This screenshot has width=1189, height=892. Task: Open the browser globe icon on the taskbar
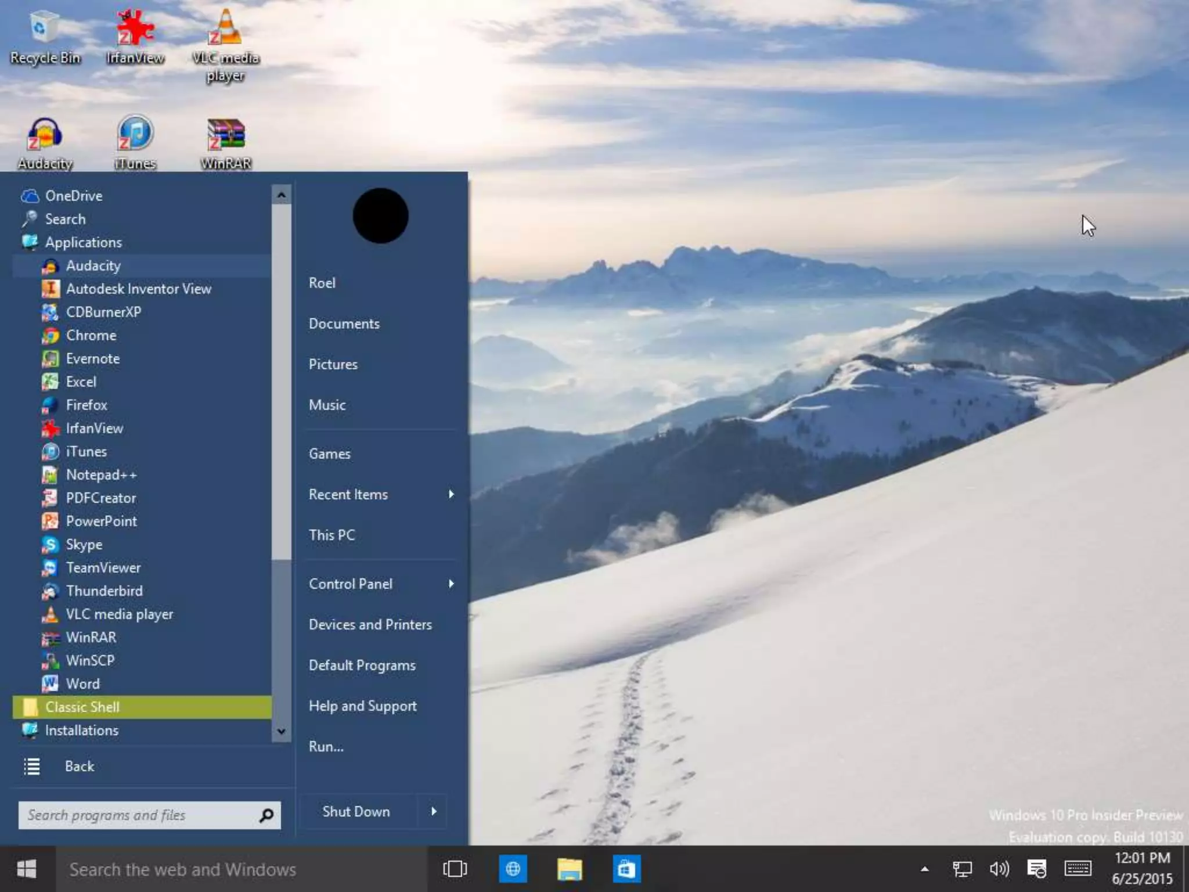pos(513,869)
